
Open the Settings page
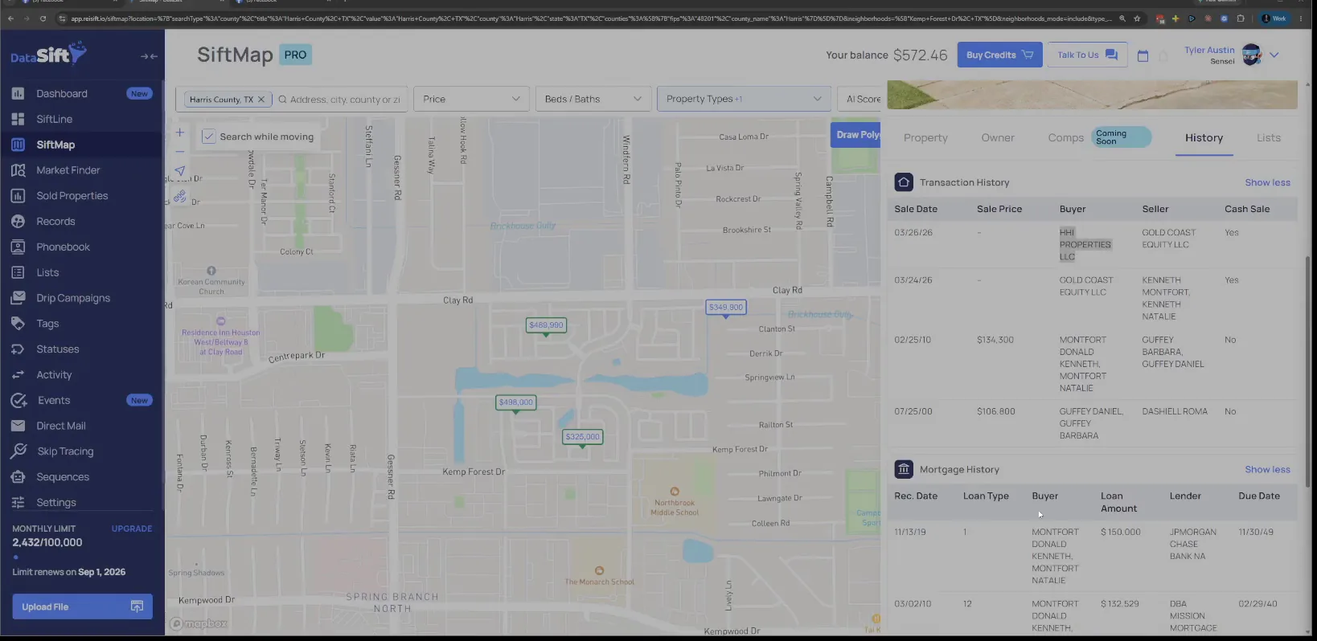(x=56, y=503)
